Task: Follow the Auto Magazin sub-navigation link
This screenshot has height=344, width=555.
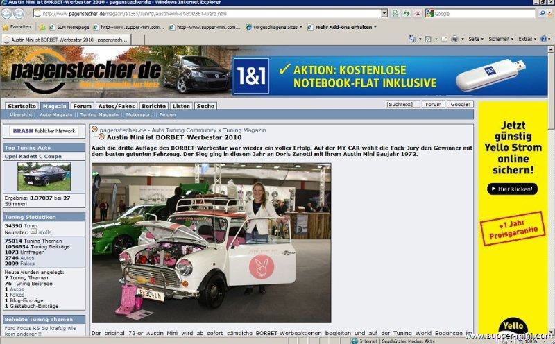Action: pyautogui.click(x=56, y=114)
